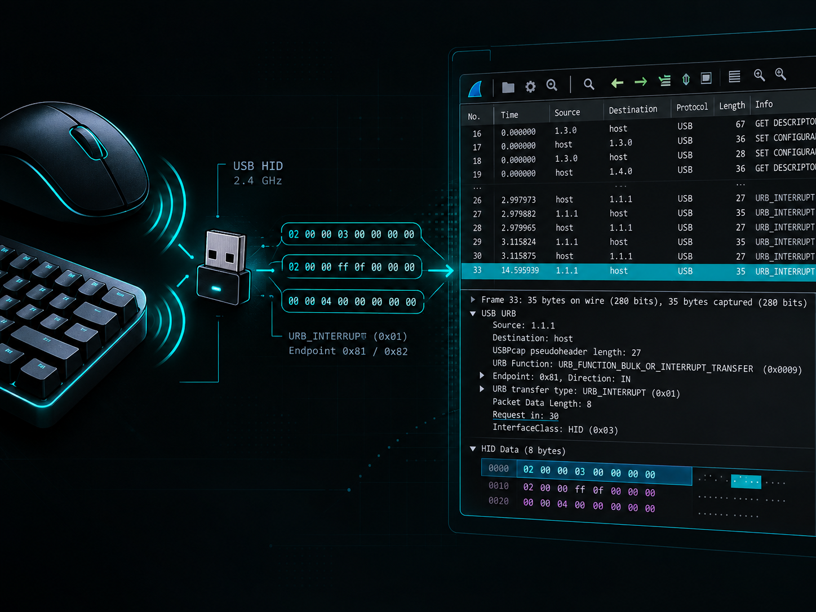816x612 pixels.
Task: Select "Source: 1.1.1" in USB URB details
Action: point(524,325)
